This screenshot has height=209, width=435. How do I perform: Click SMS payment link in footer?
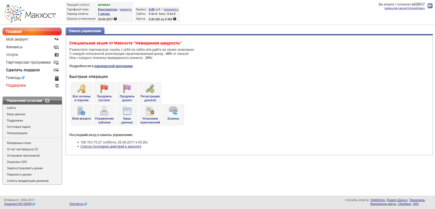click(x=416, y=204)
